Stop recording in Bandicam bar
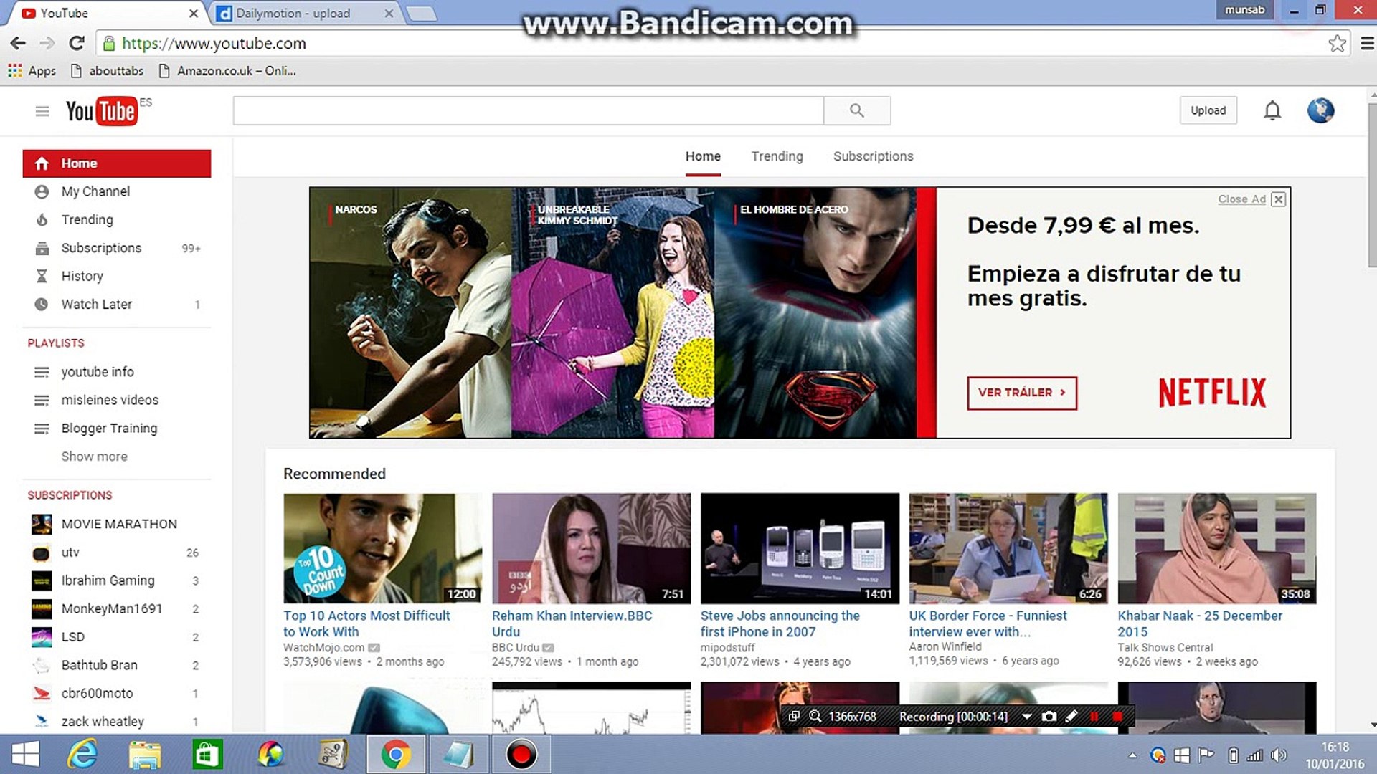The height and width of the screenshot is (774, 1377). (x=1117, y=716)
